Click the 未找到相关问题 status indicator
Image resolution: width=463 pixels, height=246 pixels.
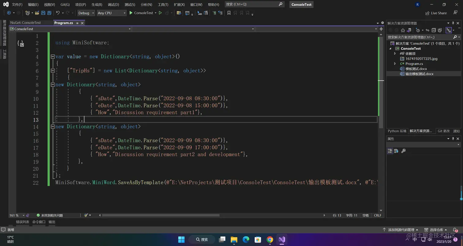50,215
